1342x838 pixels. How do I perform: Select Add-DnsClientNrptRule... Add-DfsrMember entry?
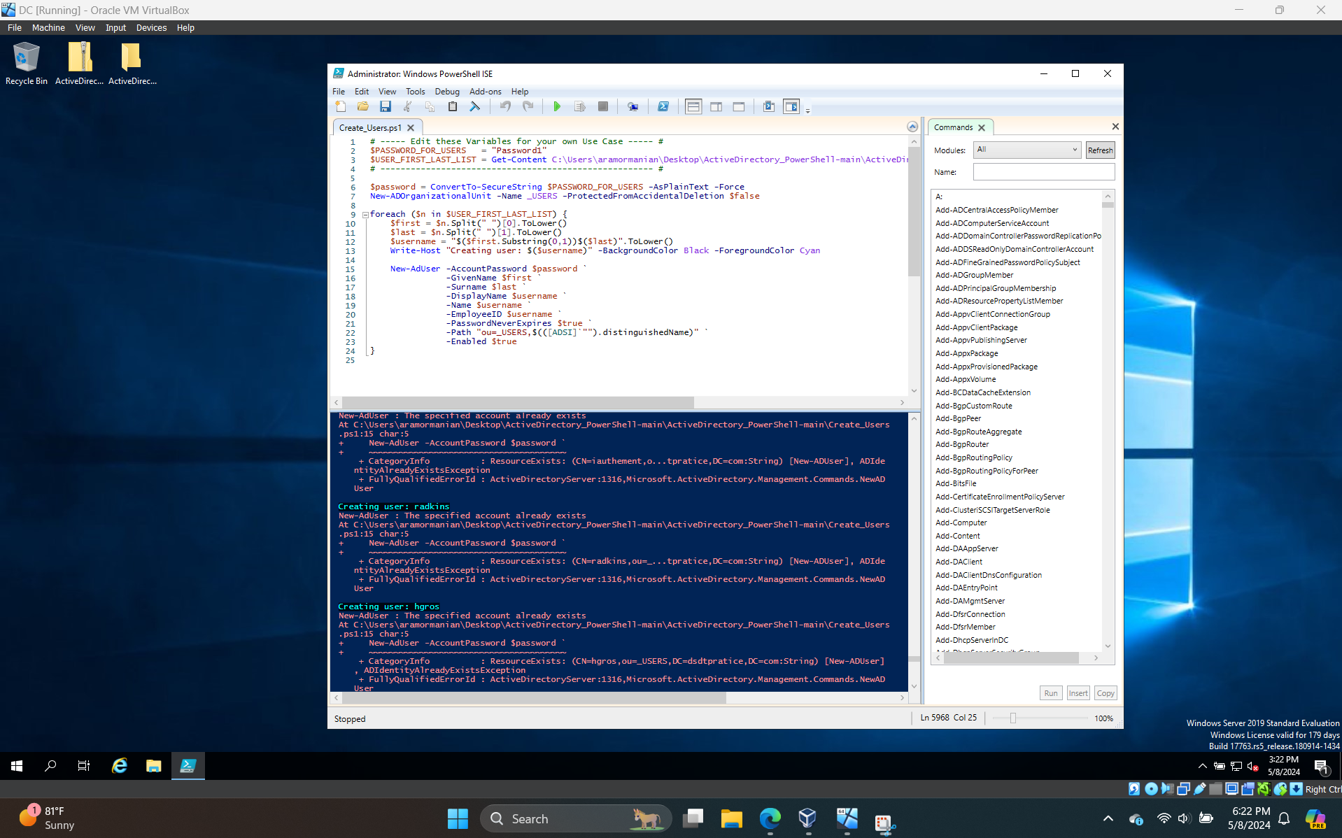tap(965, 627)
